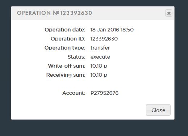Click the Operation ID value 123392630
Image resolution: width=188 pixels, height=136 pixels.
(x=104, y=39)
